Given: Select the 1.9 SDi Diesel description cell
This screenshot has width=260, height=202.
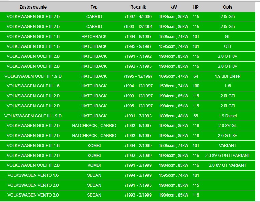Looking at the screenshot, I should 227,76.
